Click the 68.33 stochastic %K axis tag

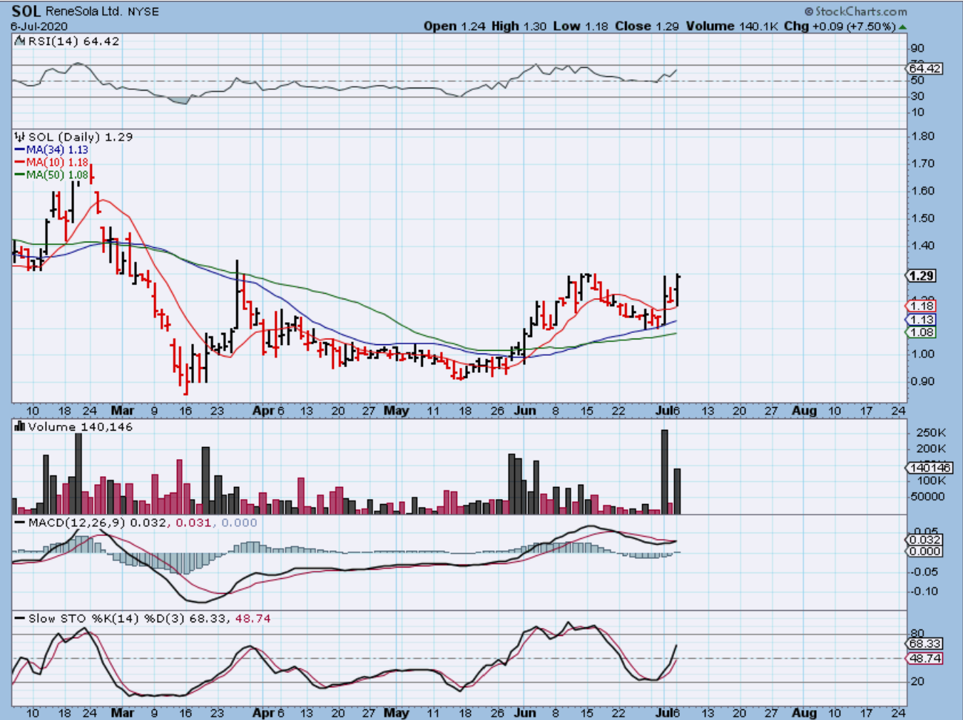pyautogui.click(x=925, y=644)
